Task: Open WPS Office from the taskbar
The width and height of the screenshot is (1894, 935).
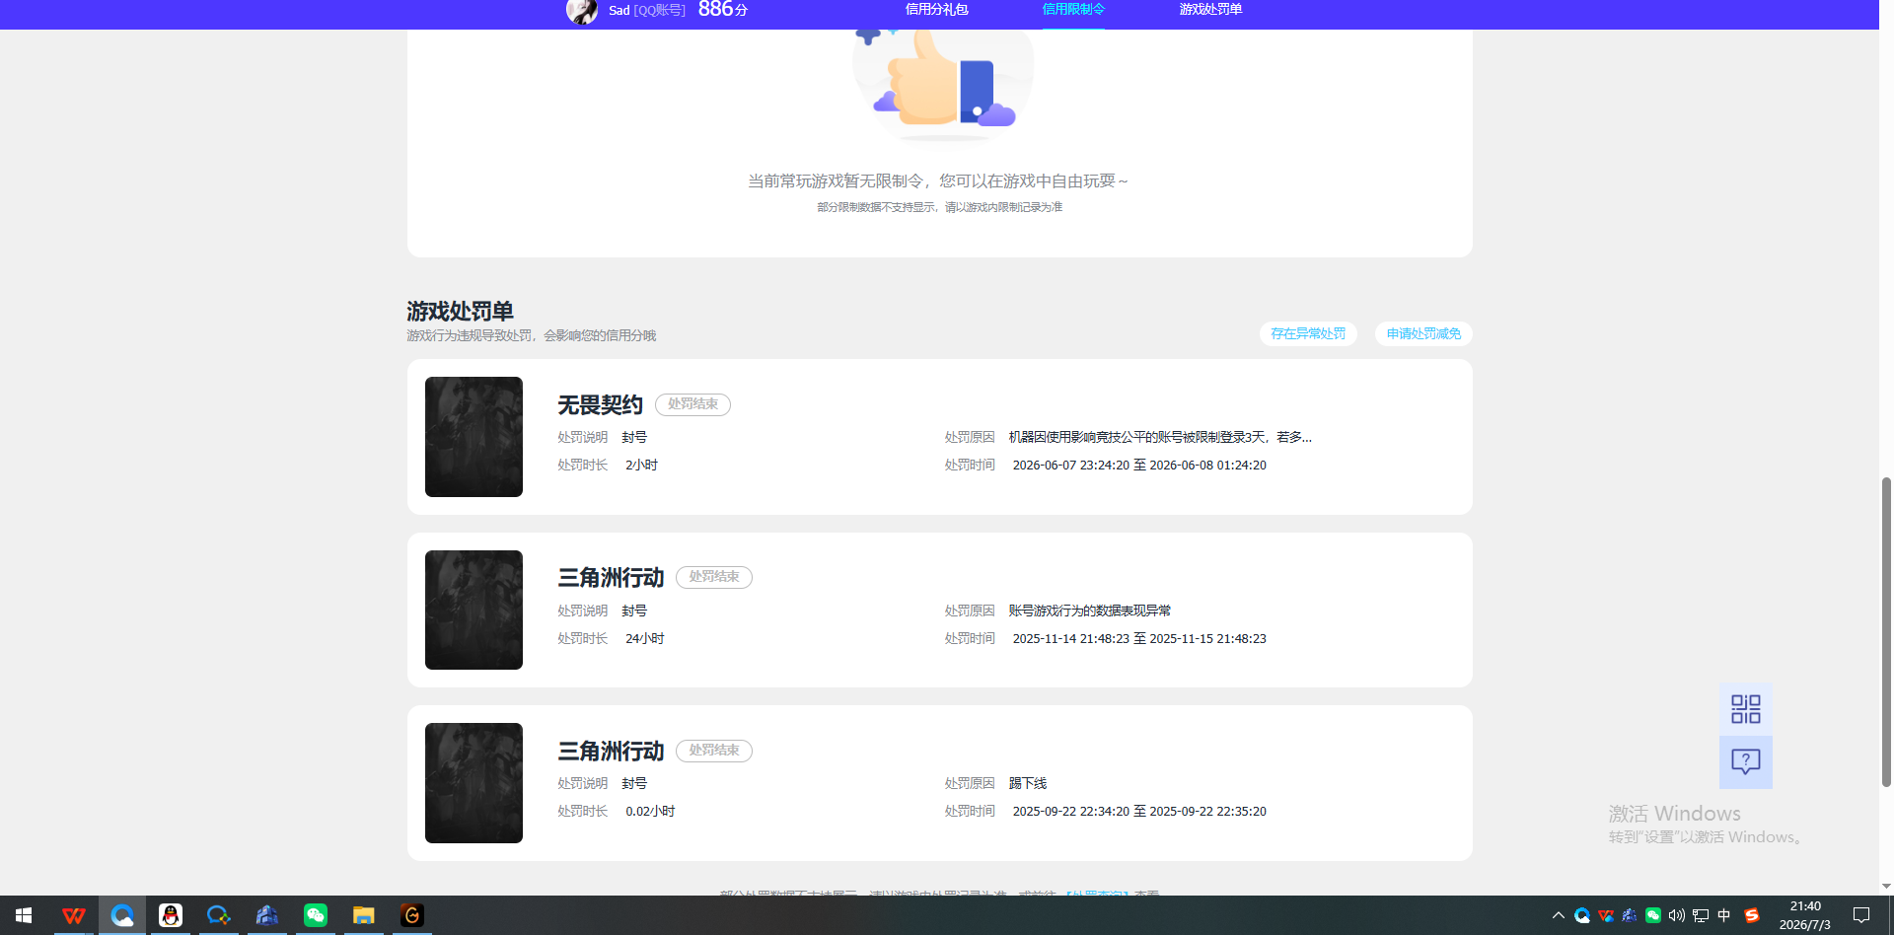Action: click(74, 915)
